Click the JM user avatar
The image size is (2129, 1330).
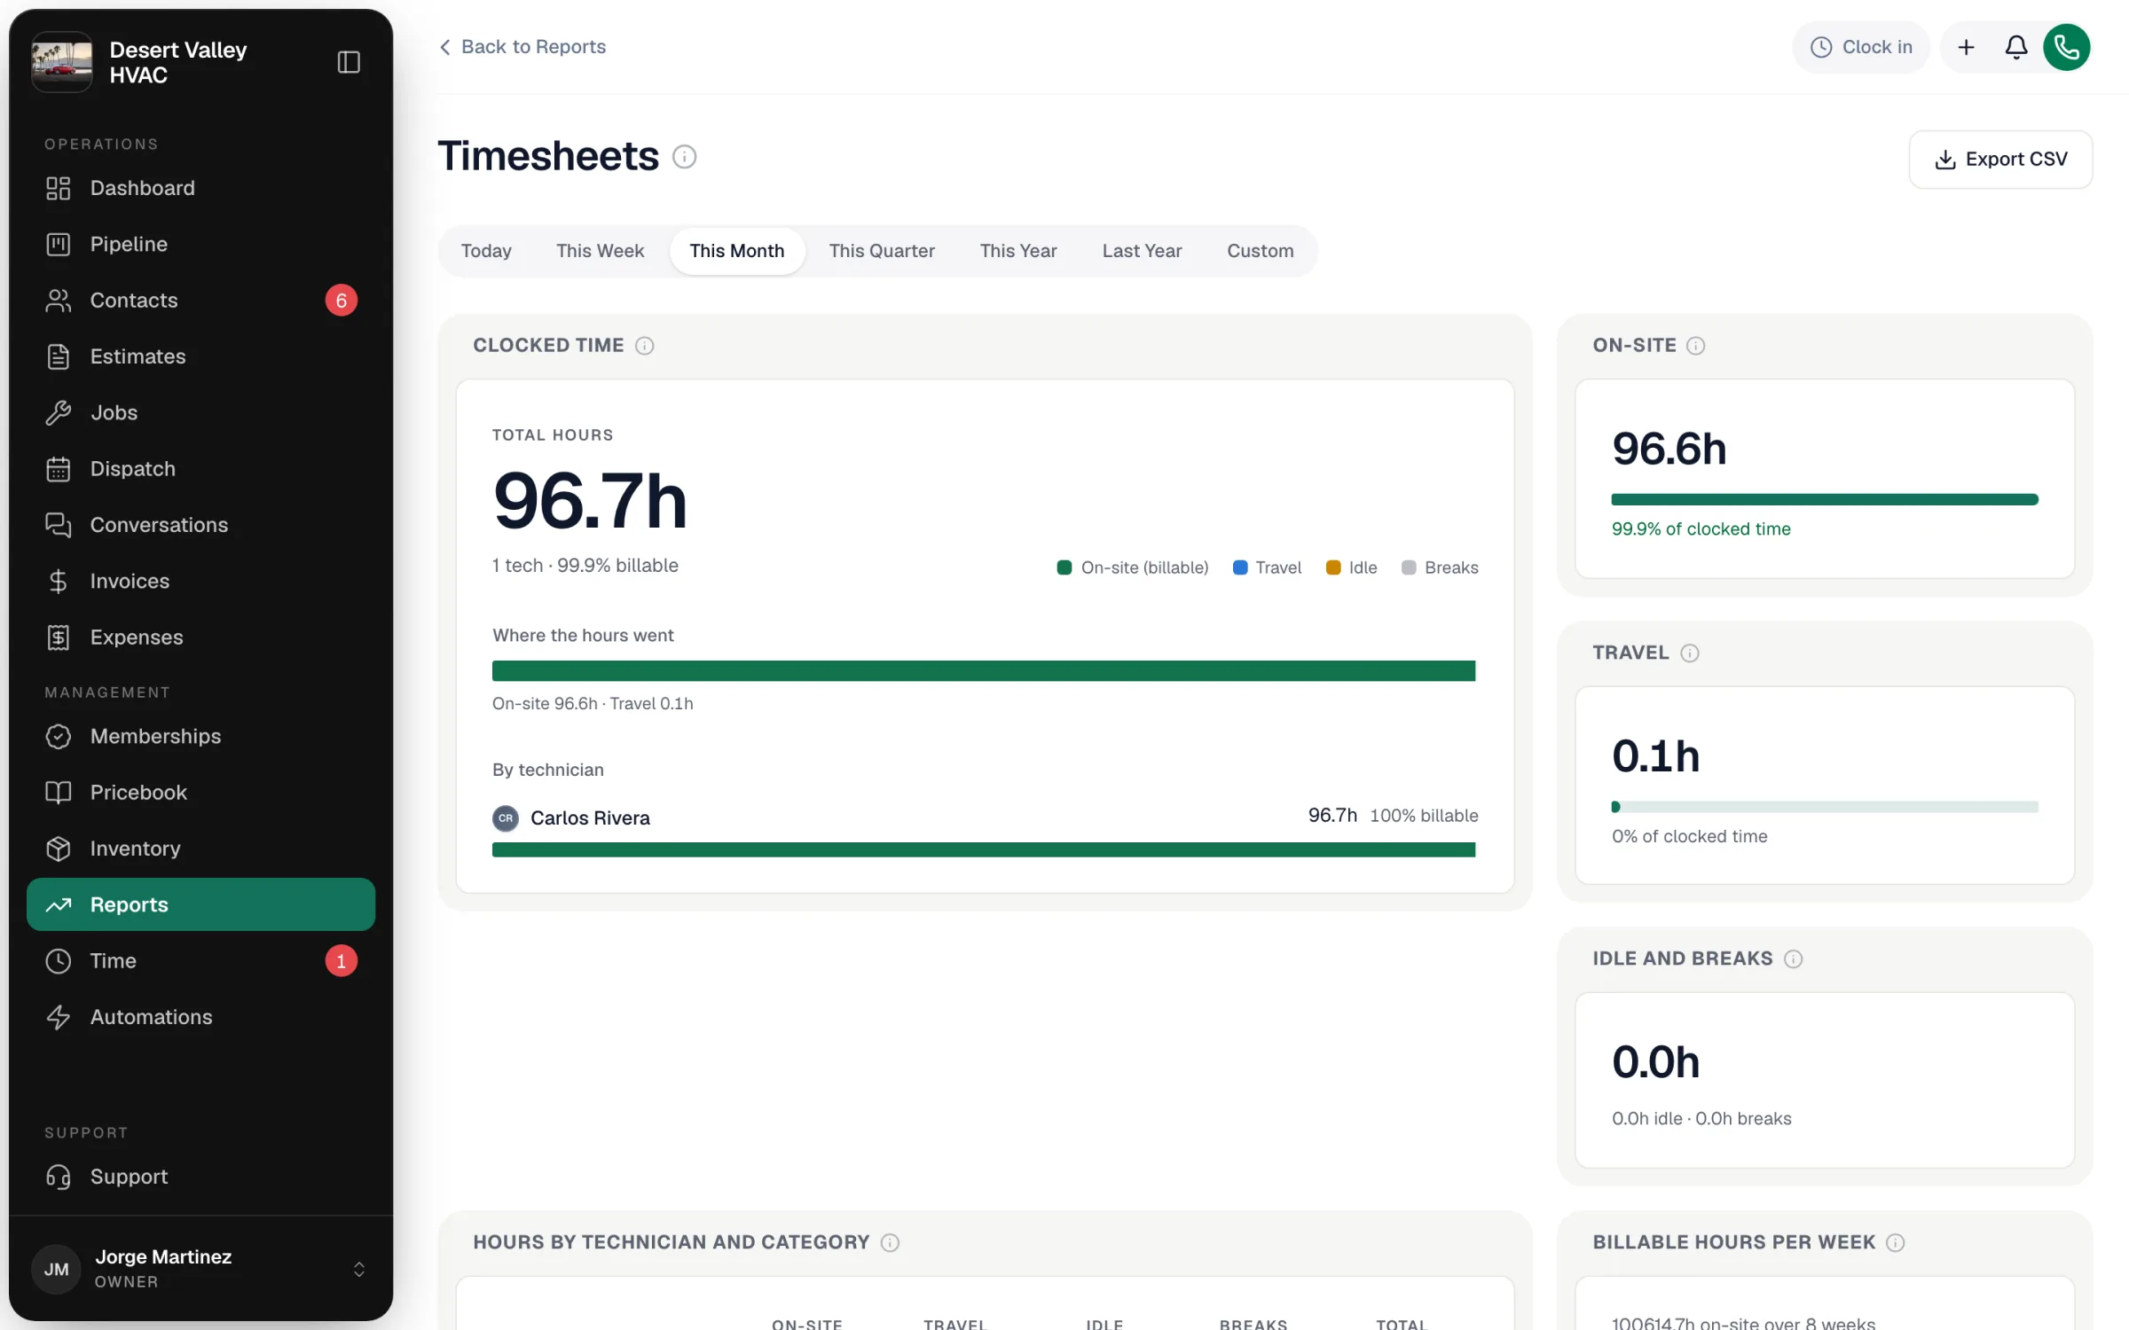coord(57,1269)
